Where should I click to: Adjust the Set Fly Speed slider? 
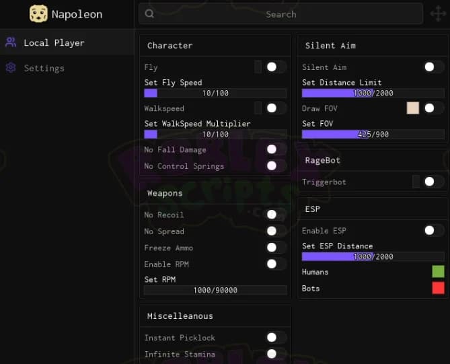[x=215, y=93]
